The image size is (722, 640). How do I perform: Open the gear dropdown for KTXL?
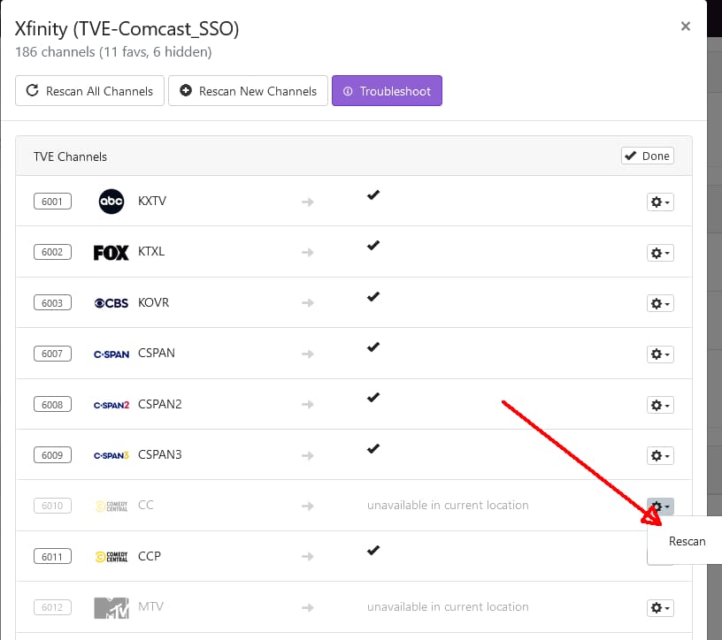point(659,253)
